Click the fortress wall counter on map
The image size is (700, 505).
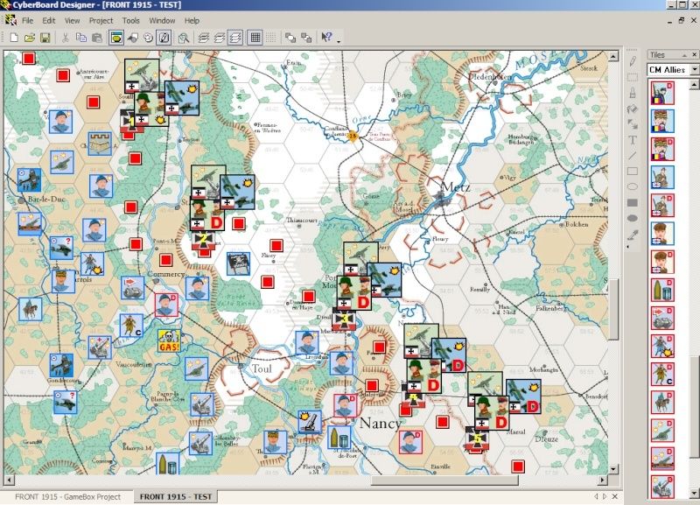pos(100,144)
